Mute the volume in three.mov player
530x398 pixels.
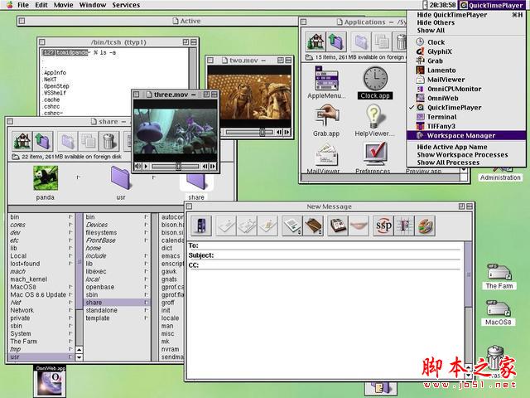pos(138,166)
